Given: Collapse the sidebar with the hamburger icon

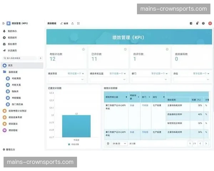Looking at the screenshot, I should (4, 24).
